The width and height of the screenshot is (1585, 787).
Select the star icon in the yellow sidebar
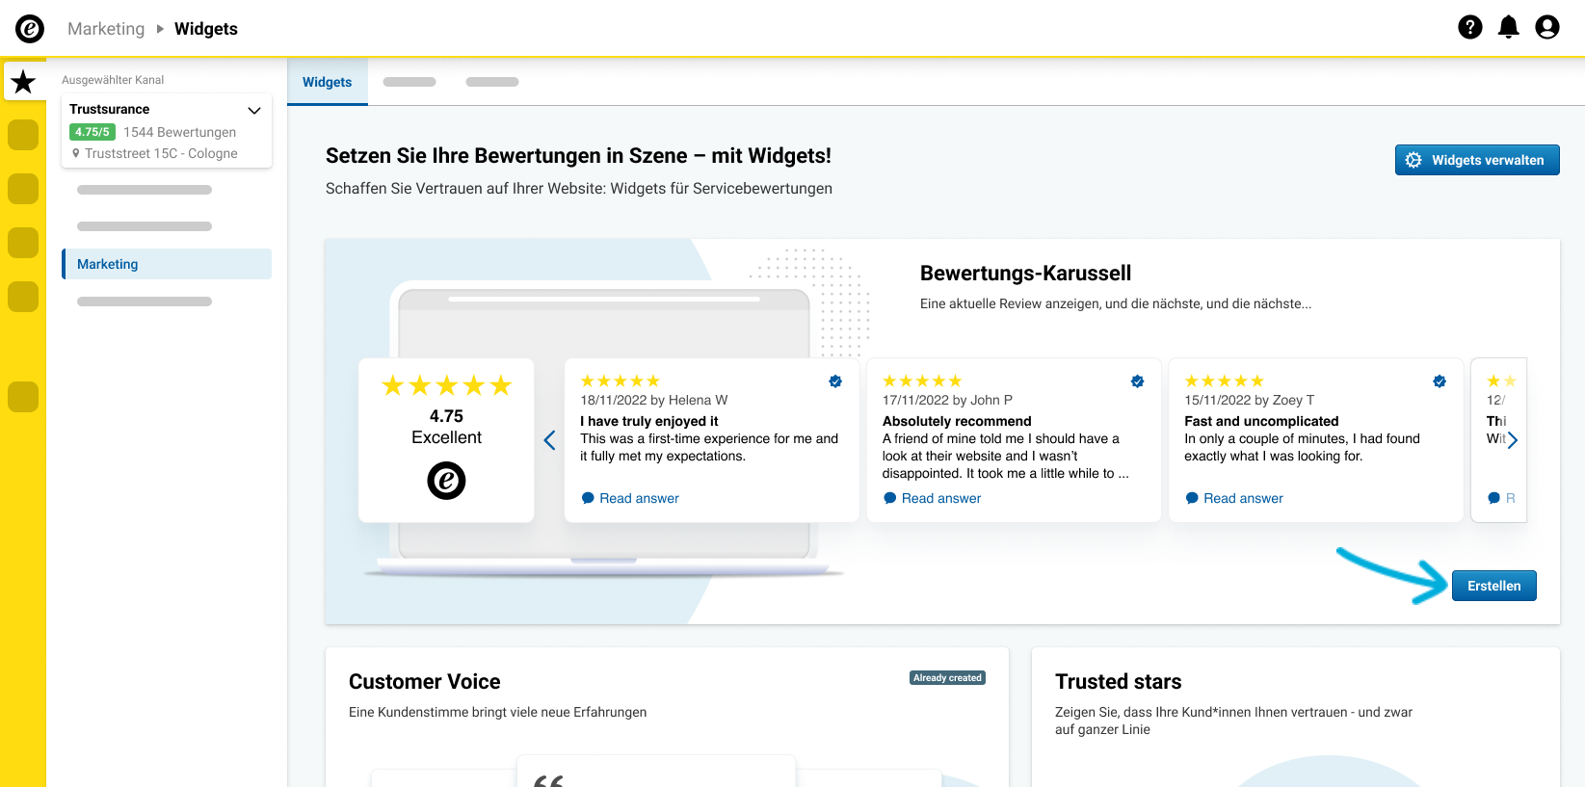23,82
